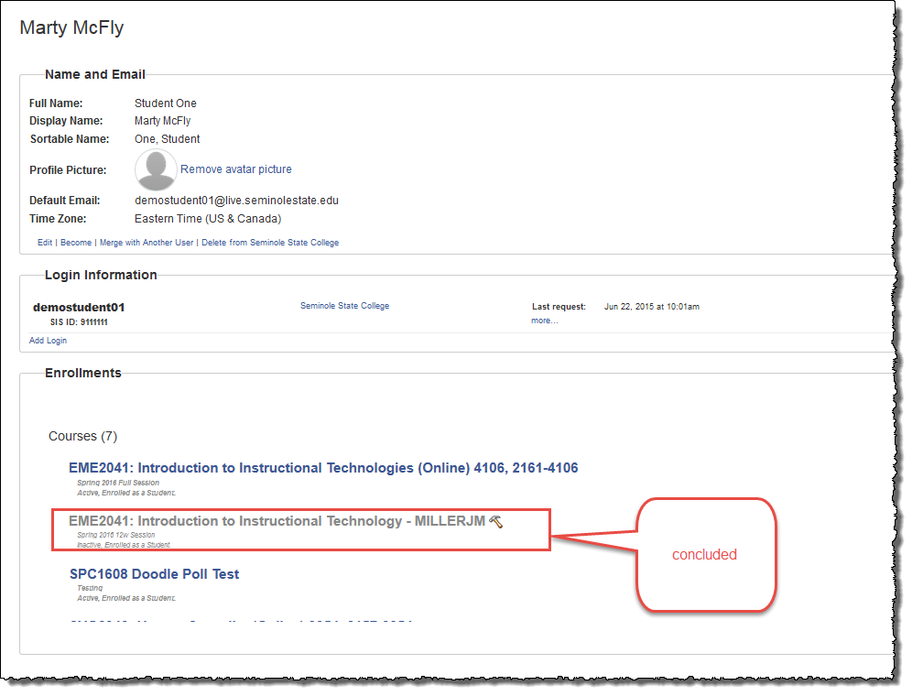912x696 pixels.
Task: Select the Become user link
Action: click(76, 243)
